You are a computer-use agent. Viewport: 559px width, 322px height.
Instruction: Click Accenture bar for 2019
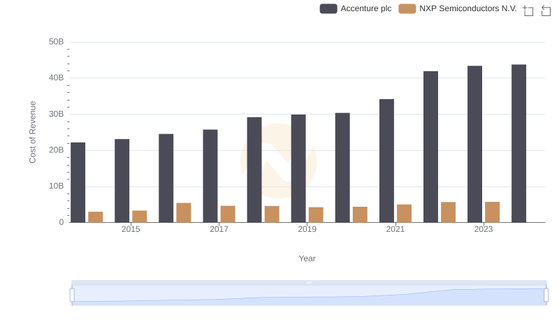tap(298, 168)
